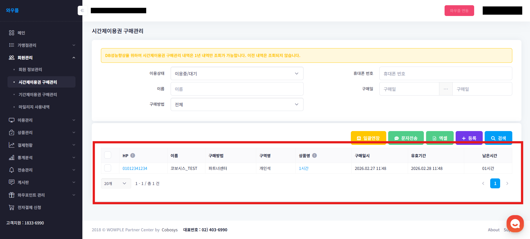Select 마일리지 사용내역 in the sidebar
The height and width of the screenshot is (239, 530).
click(x=34, y=107)
